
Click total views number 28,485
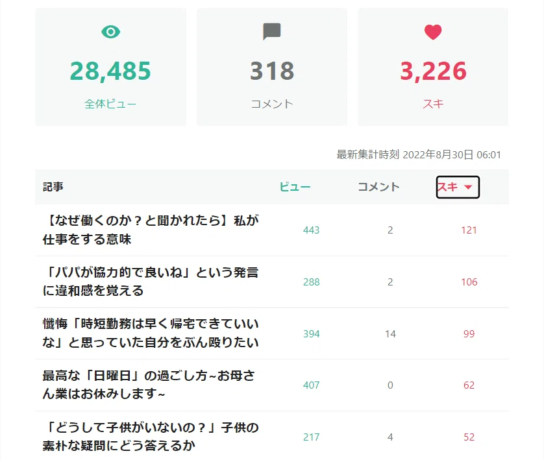coord(110,71)
